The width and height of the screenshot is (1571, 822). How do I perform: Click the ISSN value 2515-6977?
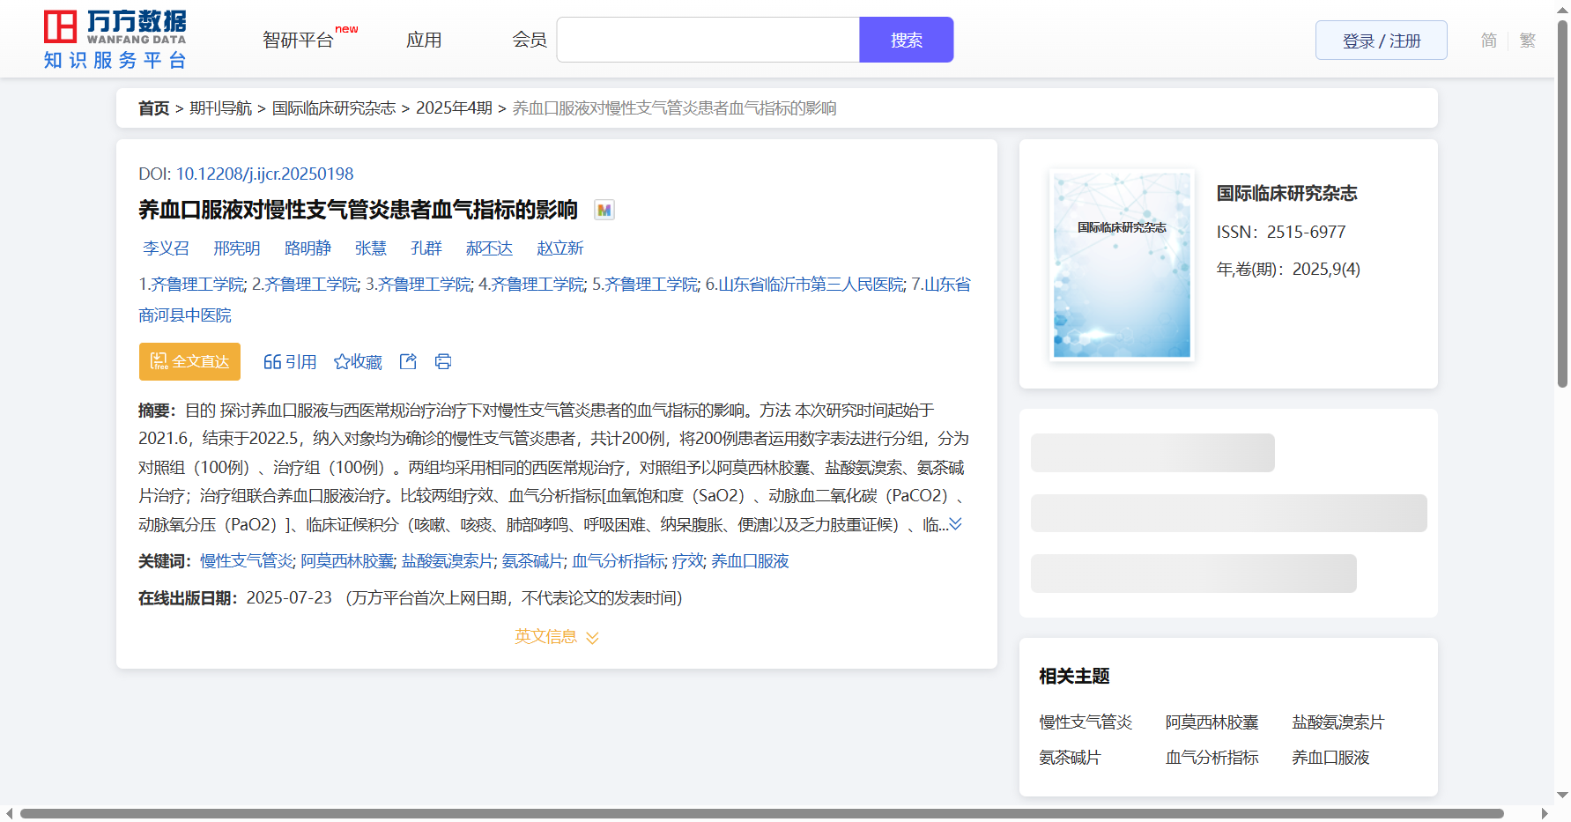pos(1306,233)
